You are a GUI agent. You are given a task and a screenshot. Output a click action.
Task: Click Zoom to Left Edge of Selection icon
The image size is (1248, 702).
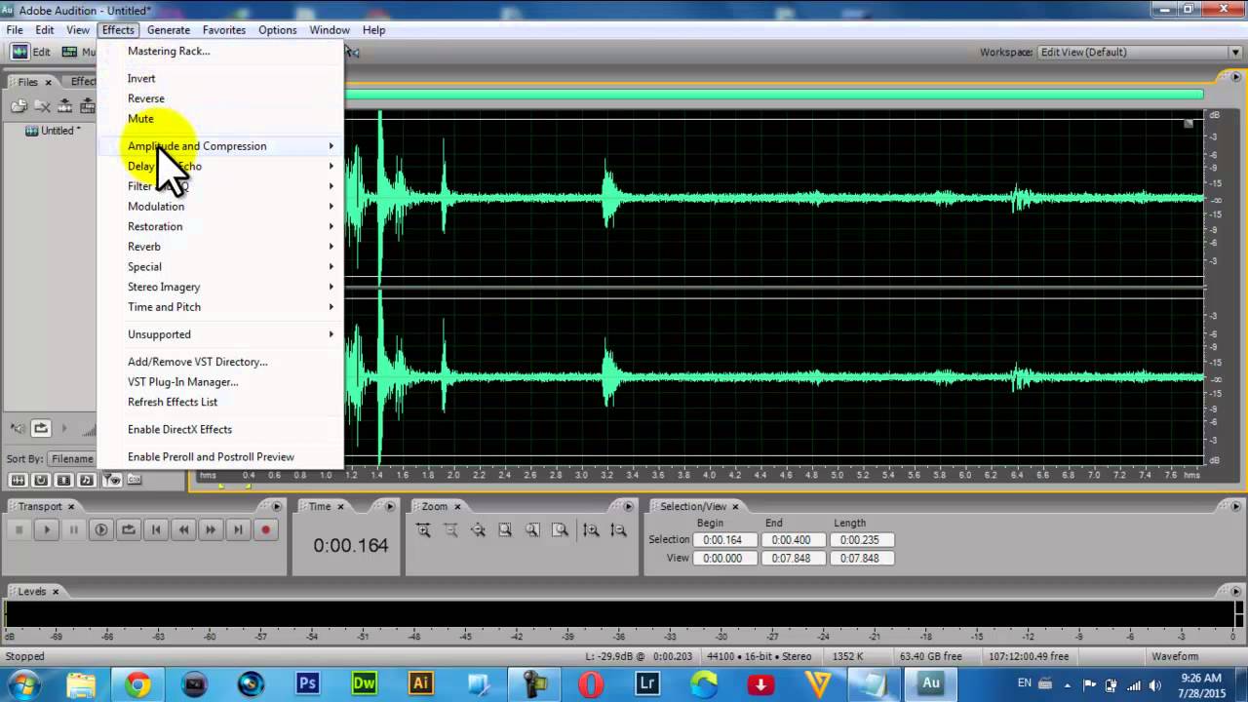(532, 529)
